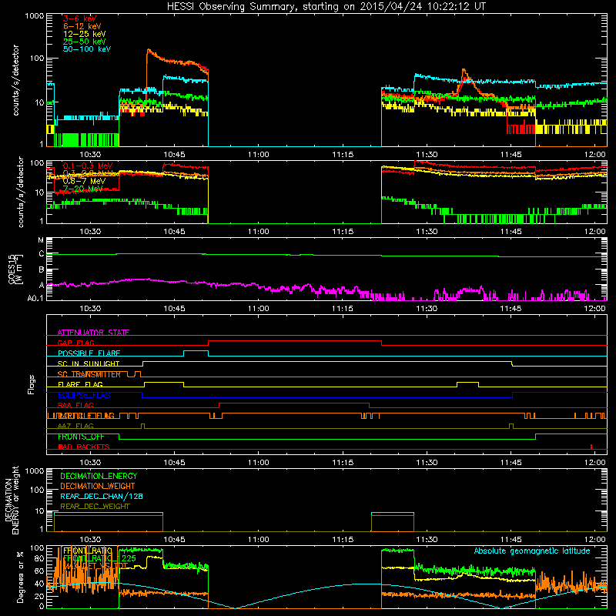Click the ECLIPSE_FLAG label
The width and height of the screenshot is (616, 616).
pos(84,395)
